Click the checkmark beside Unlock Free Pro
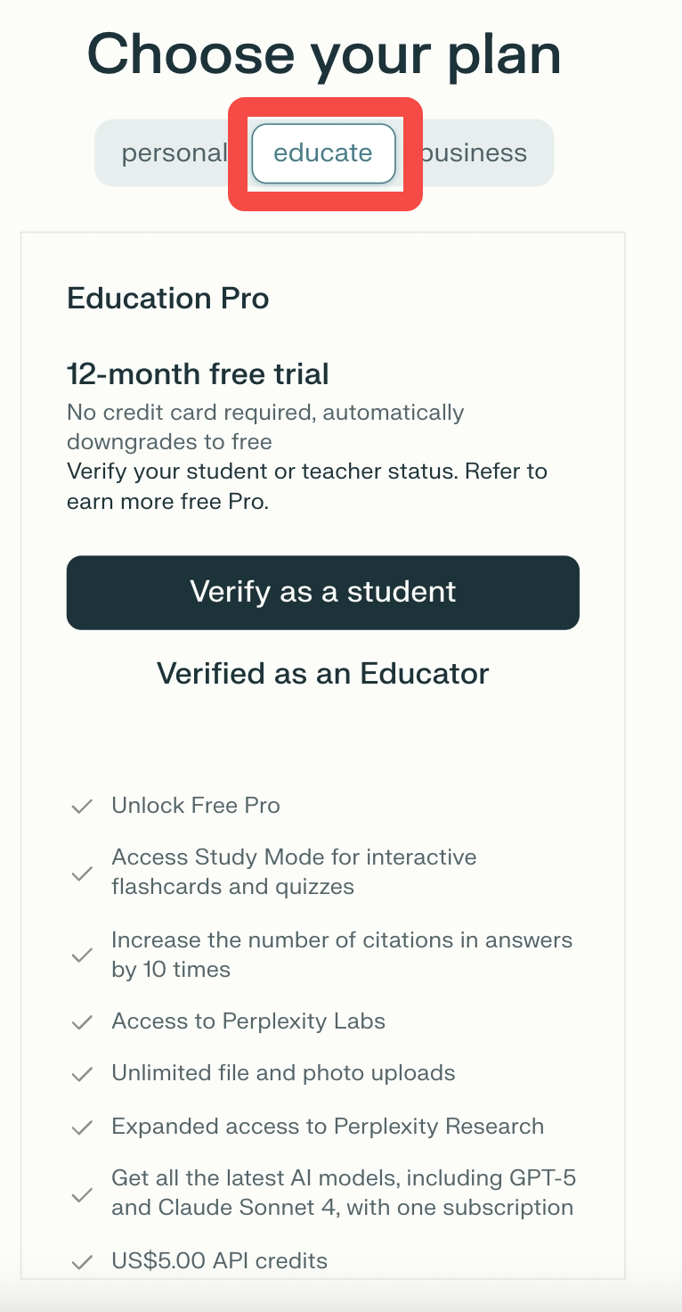The width and height of the screenshot is (682, 1312). click(x=83, y=807)
